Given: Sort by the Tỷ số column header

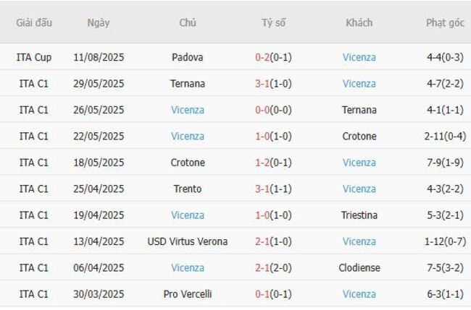Looking at the screenshot, I should (274, 22).
